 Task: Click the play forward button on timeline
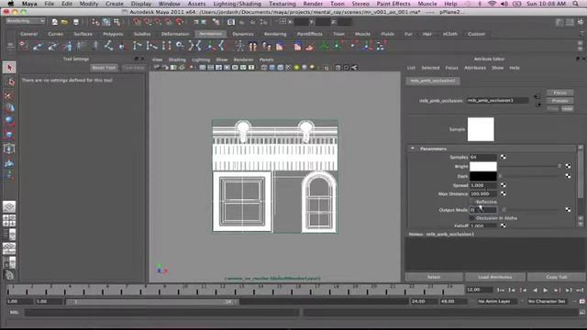[x=546, y=290]
